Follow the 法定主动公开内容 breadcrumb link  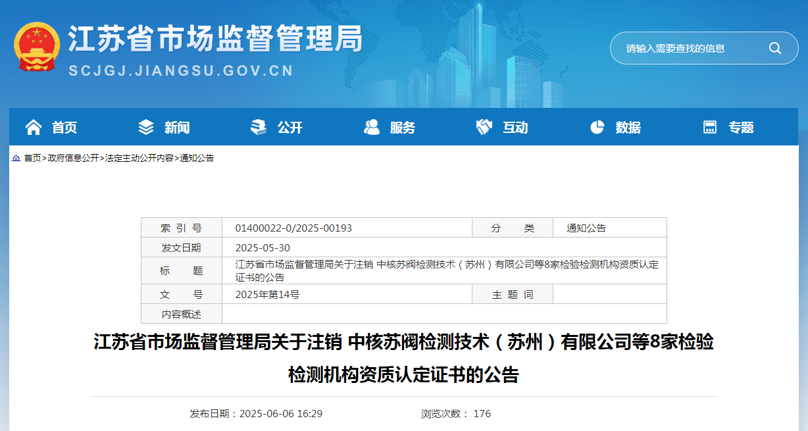click(x=139, y=159)
